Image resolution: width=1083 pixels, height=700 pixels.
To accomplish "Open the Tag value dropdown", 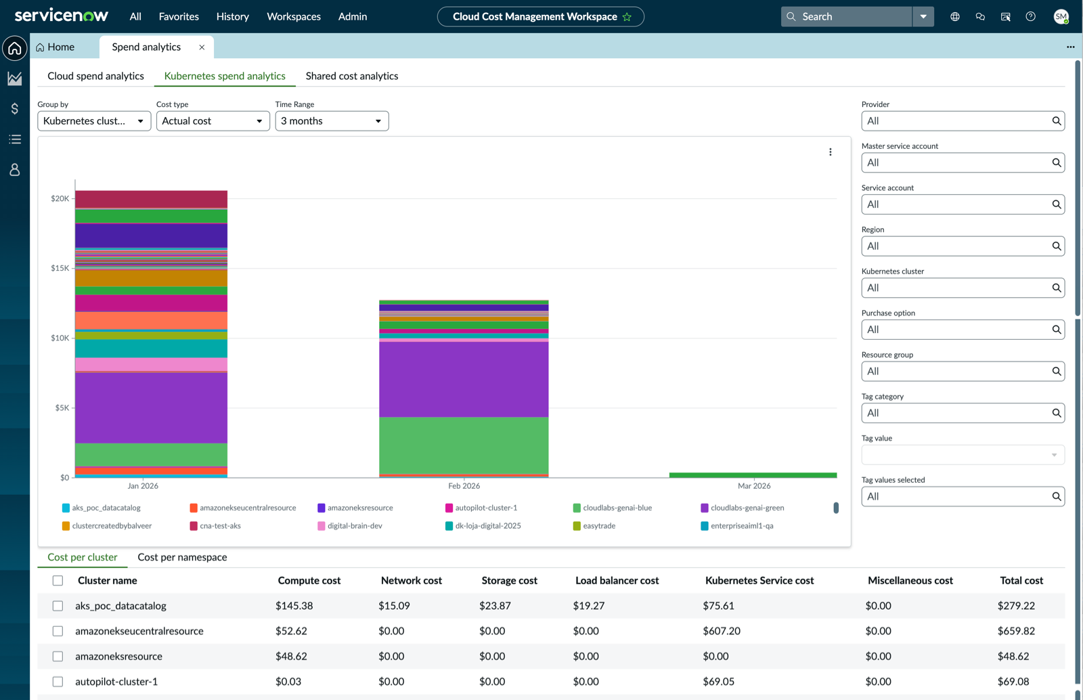I will click(x=963, y=455).
